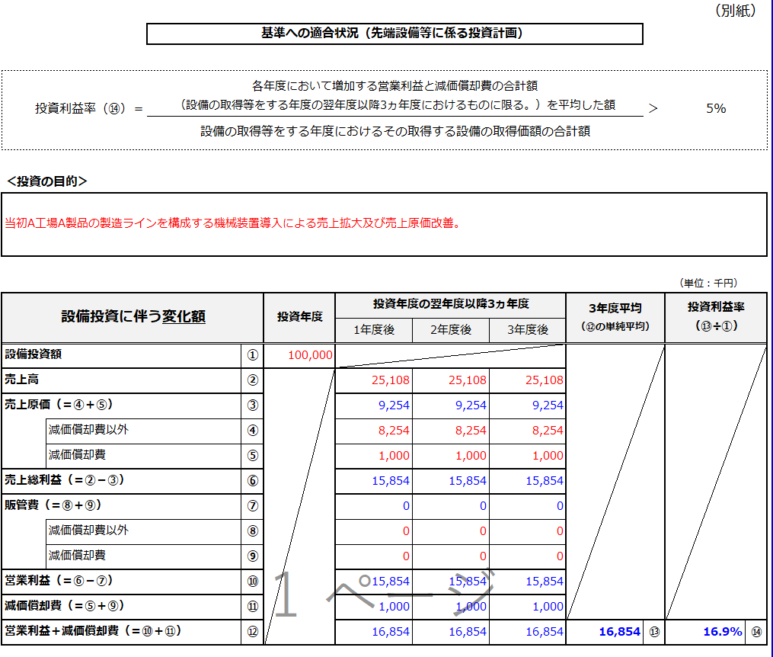Select the 売上総利益（＝②－③）row label

coord(121,481)
